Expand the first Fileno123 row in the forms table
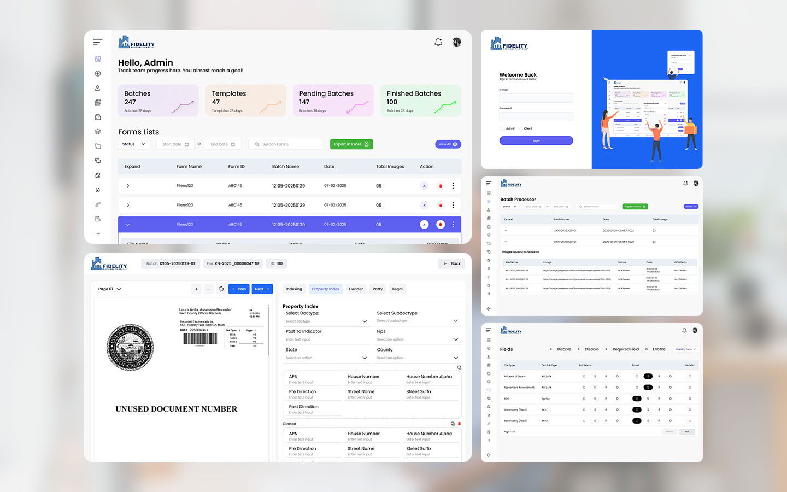This screenshot has height=492, width=787. coord(128,186)
